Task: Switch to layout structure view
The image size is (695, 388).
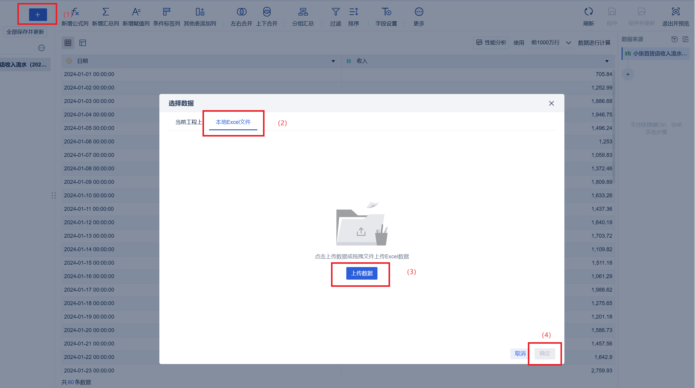Action: 83,43
